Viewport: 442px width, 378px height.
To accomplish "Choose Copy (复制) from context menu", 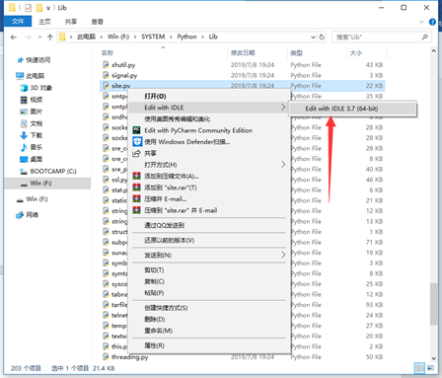I will coord(154,281).
